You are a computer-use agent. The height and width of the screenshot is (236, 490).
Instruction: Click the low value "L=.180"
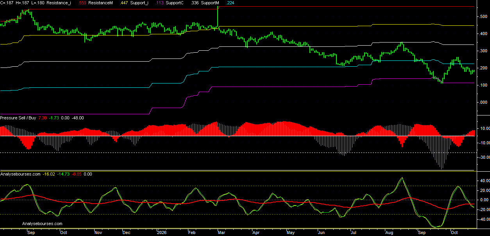tap(38, 3)
